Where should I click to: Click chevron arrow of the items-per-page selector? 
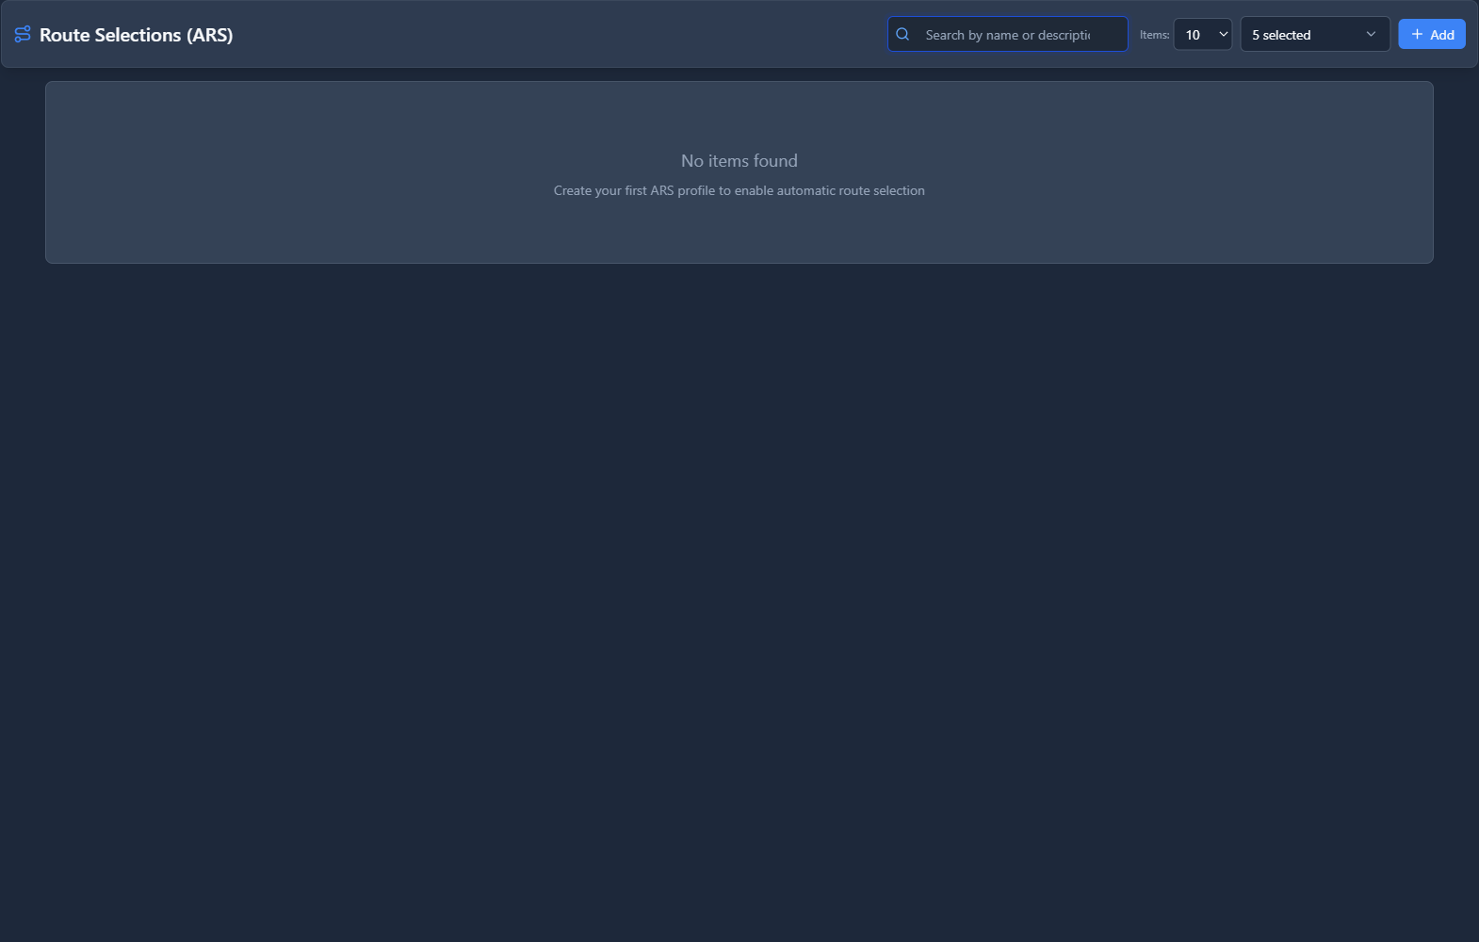coord(1224,35)
